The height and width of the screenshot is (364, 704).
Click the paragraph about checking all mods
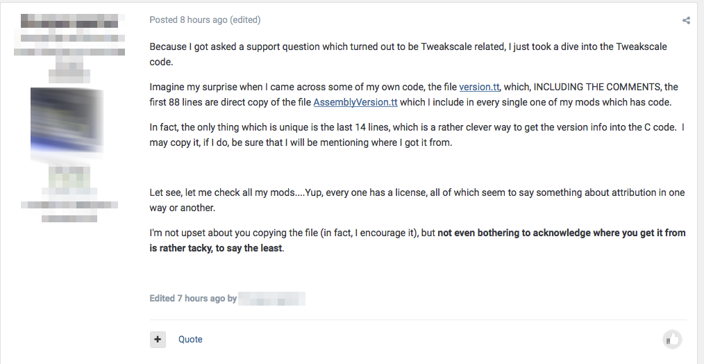click(x=417, y=200)
